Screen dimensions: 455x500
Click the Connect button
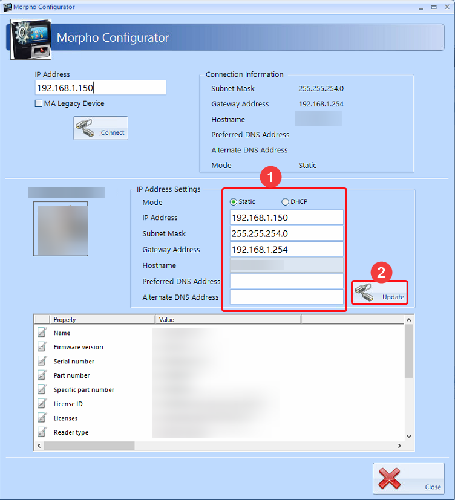100,128
